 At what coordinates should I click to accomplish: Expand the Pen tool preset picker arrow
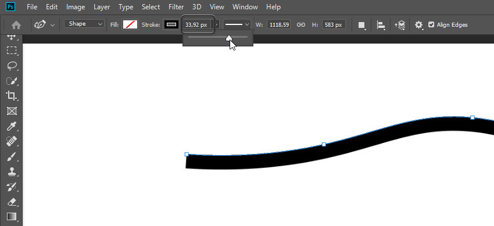(52, 25)
